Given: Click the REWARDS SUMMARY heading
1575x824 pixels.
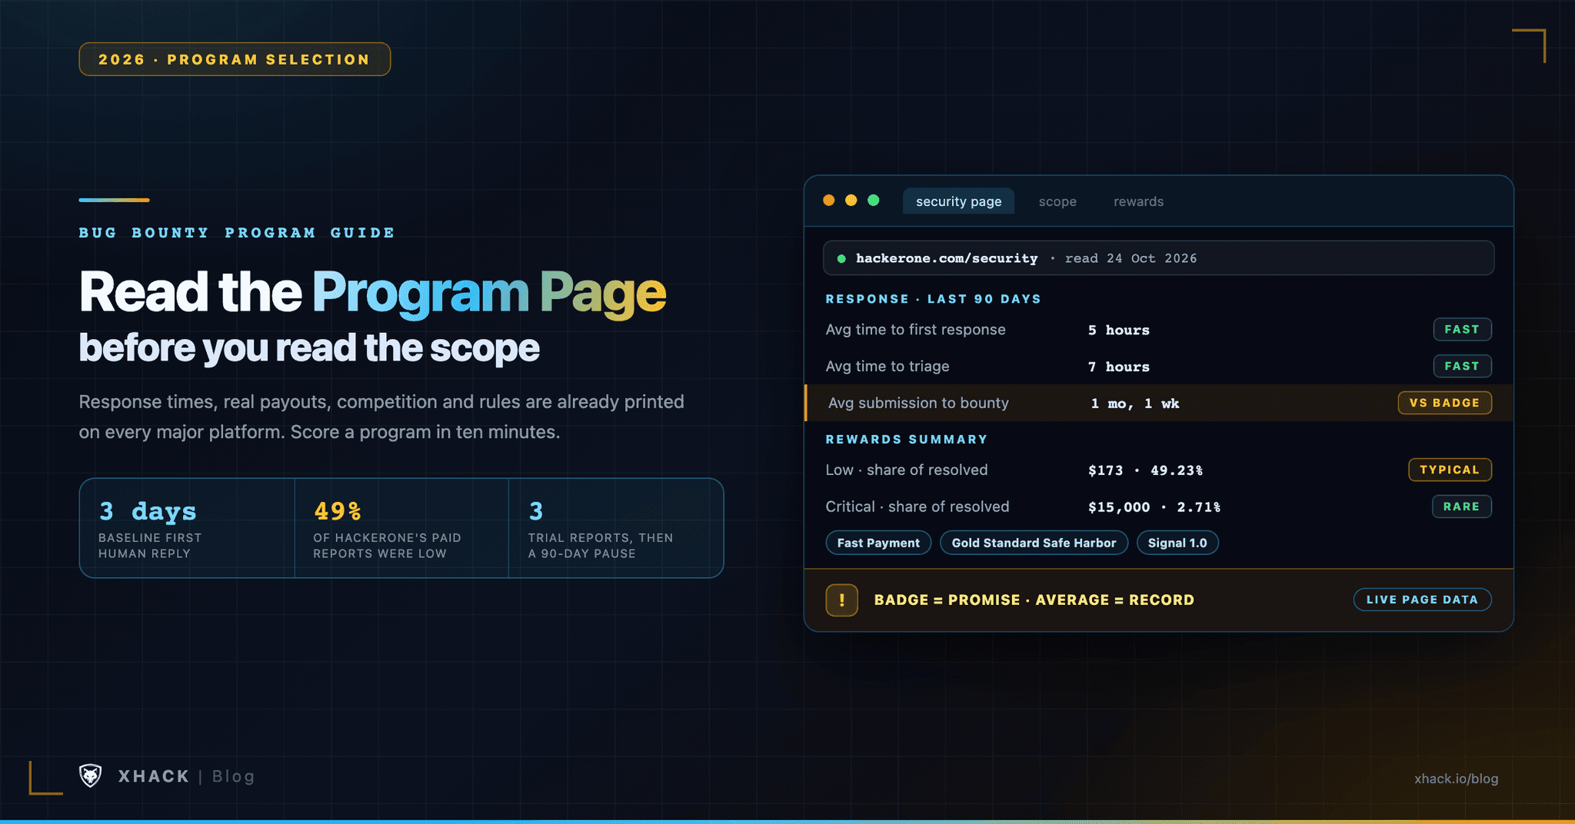Looking at the screenshot, I should [x=907, y=440].
